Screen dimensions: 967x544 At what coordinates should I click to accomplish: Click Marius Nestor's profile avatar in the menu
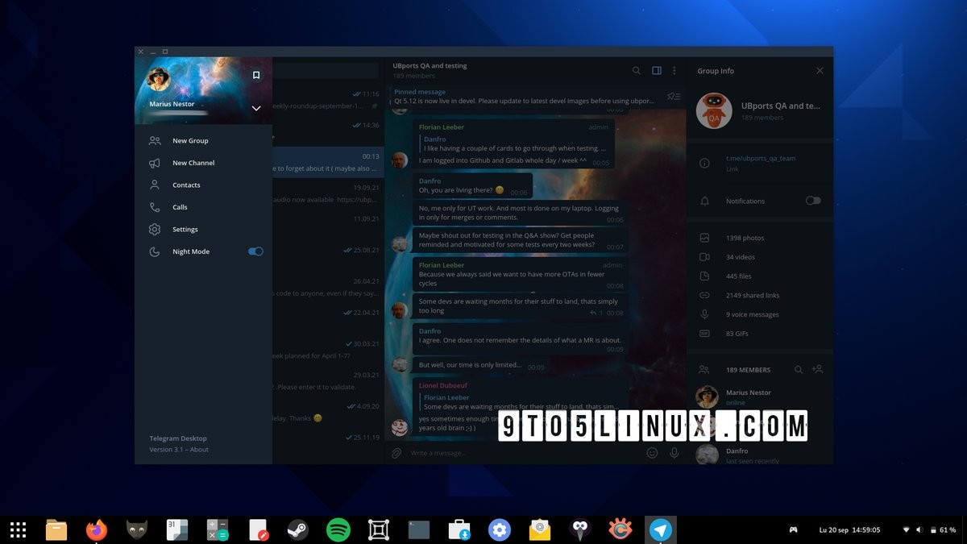pyautogui.click(x=159, y=79)
